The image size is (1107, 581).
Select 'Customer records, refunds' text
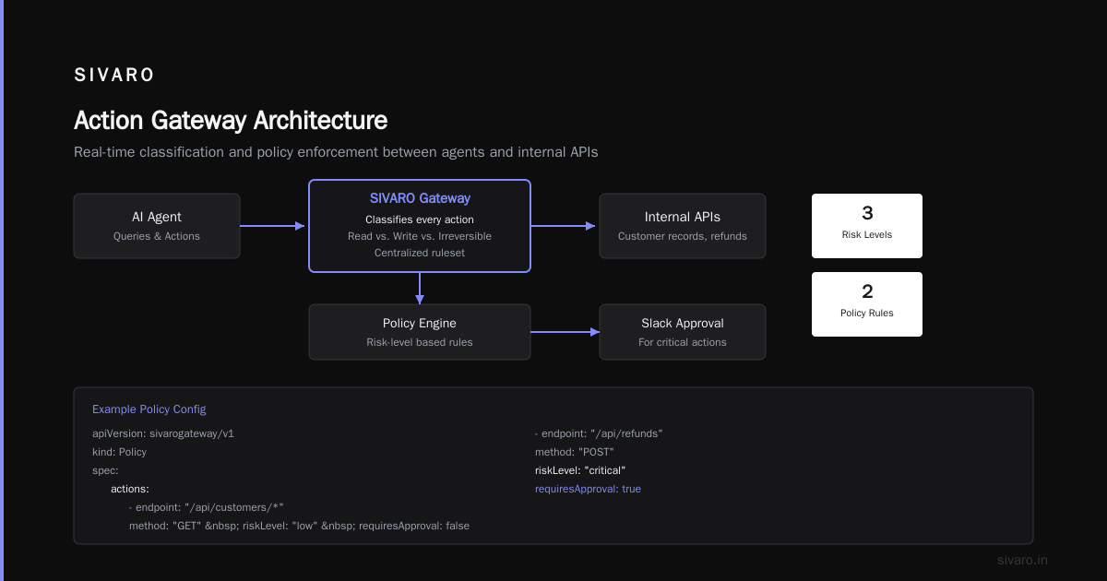683,236
